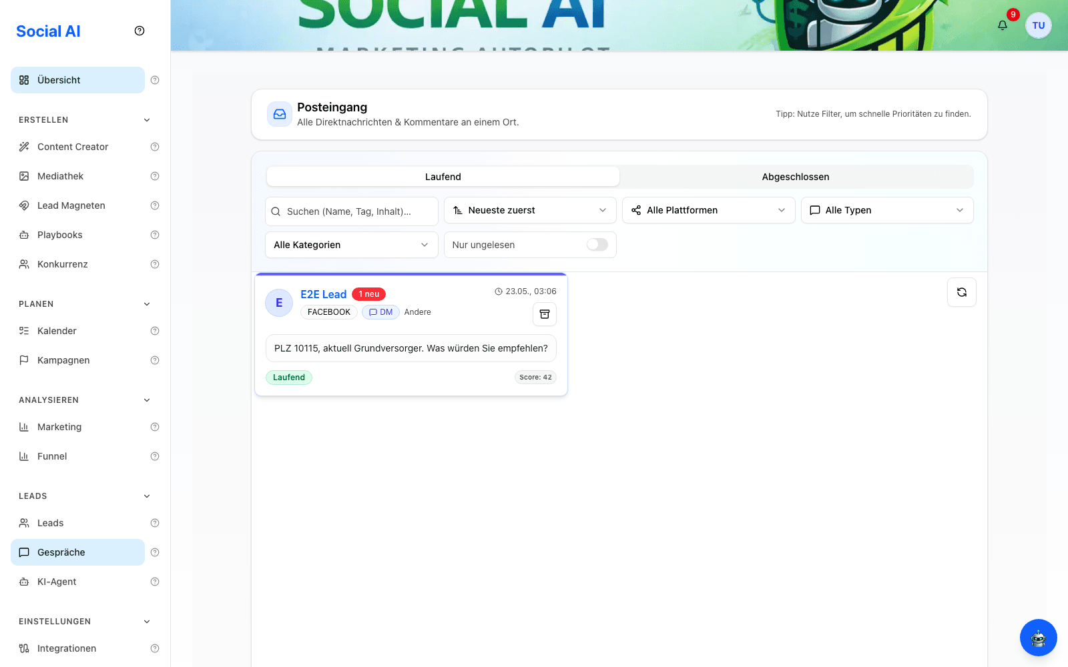Image resolution: width=1068 pixels, height=667 pixels.
Task: Open Mediathek in sidebar
Action: 77,176
